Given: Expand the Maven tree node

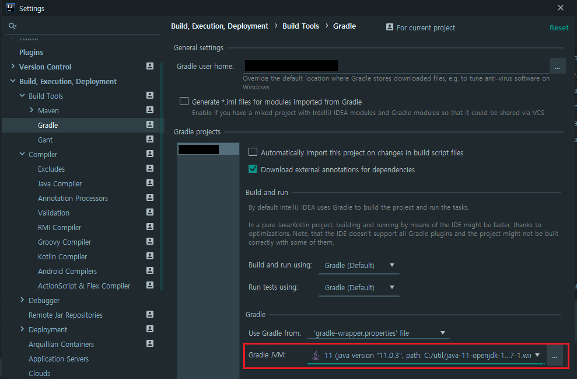Looking at the screenshot, I should 32,110.
